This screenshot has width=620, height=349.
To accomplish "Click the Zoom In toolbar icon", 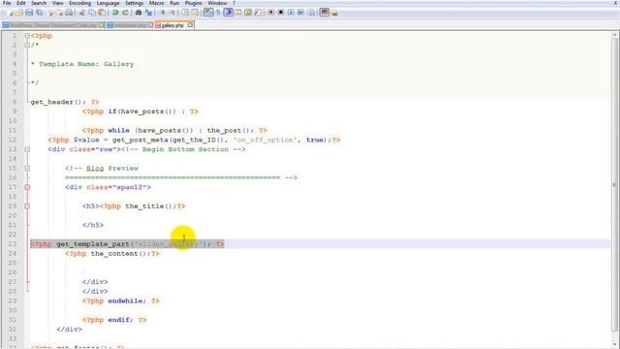I will pos(163,13).
